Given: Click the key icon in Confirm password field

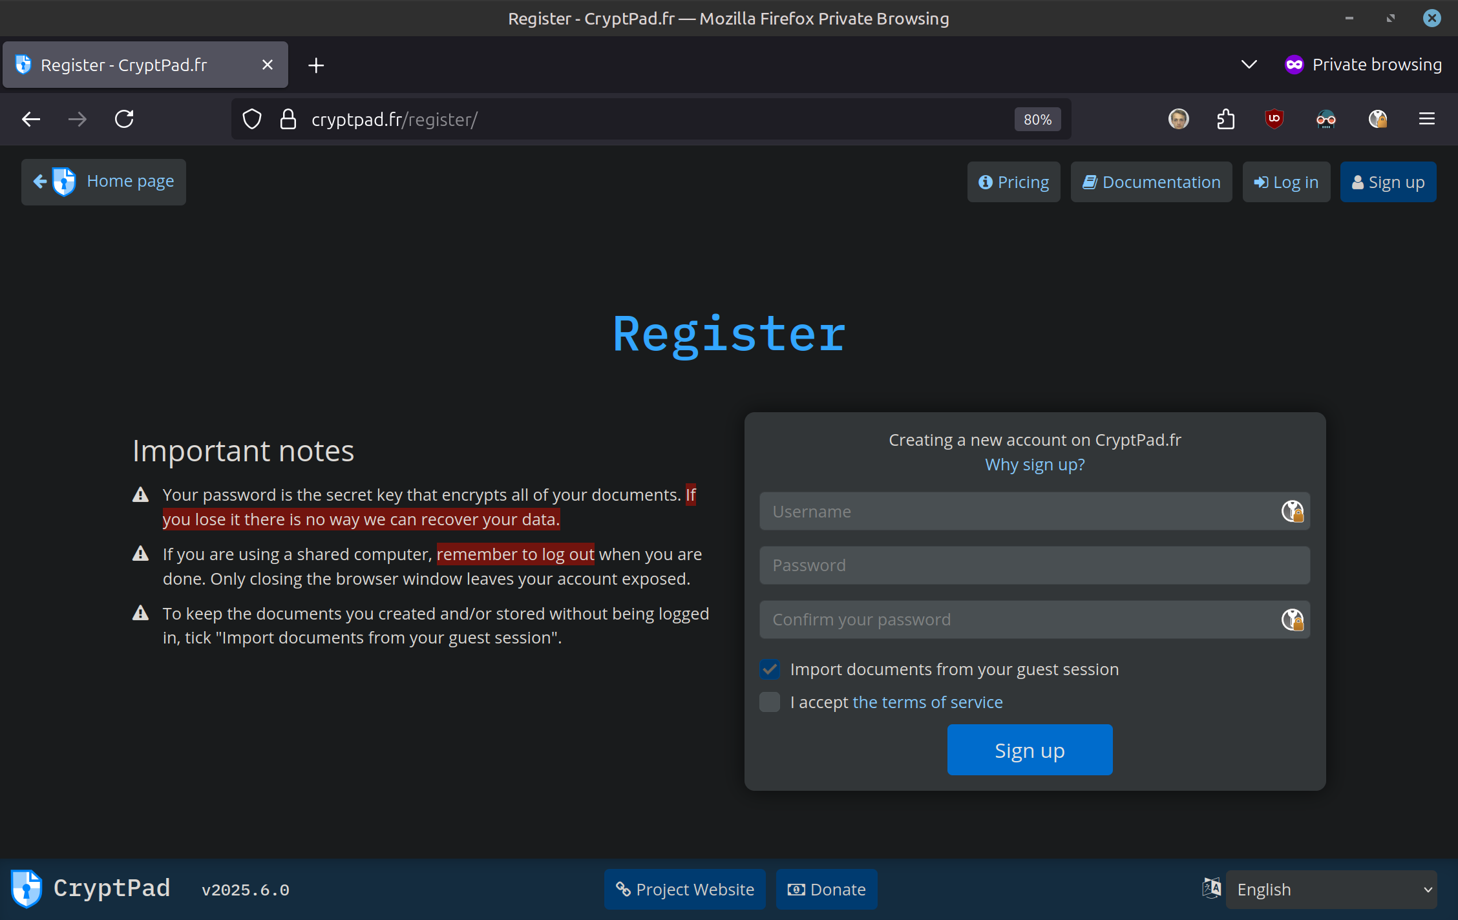Looking at the screenshot, I should click(1293, 620).
